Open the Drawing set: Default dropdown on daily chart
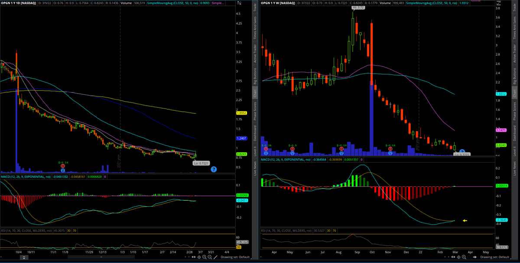The height and width of the screenshot is (263, 520). pyautogui.click(x=235, y=257)
